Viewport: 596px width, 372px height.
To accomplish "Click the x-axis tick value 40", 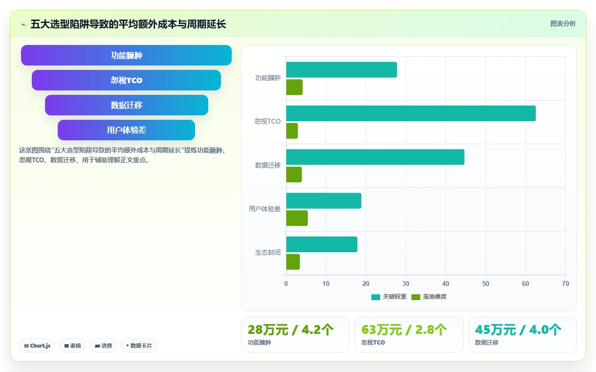I will pyautogui.click(x=446, y=284).
